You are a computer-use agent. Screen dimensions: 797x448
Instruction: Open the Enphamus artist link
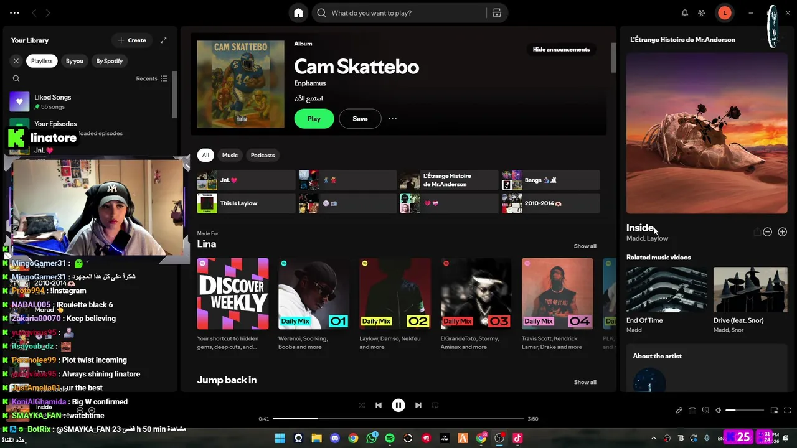310,83
